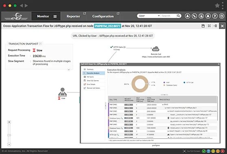Switch to the Reporter tab
Screen dimensions: 227x154
73,16
